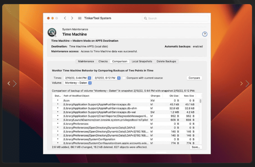The width and height of the screenshot is (255, 167).
Task: Select the Comparison tab
Action: click(120, 62)
